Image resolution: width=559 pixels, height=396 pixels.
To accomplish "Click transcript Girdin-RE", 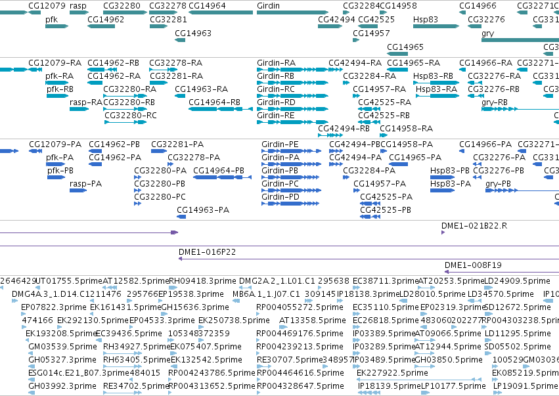I will coord(292,122).
